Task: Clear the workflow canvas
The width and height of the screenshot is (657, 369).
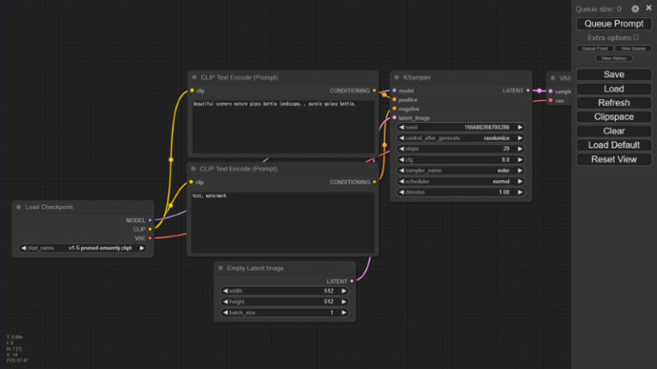Action: (x=614, y=131)
